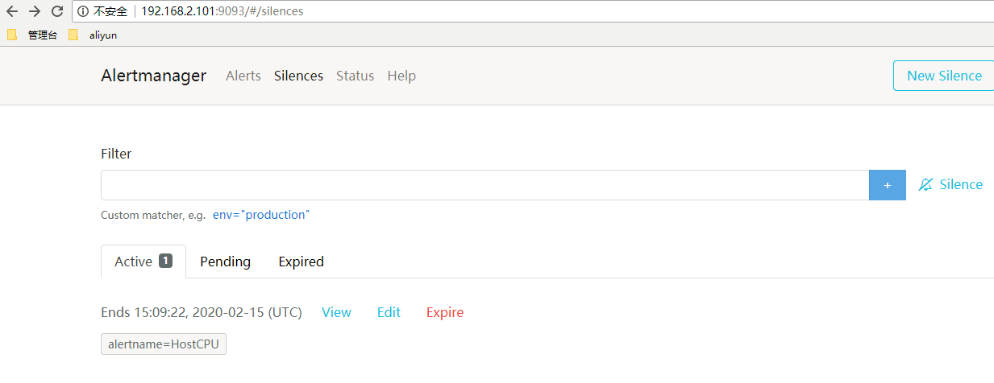Image resolution: width=994 pixels, height=383 pixels.
Task: Click the Active count badge showing 1
Action: point(165,261)
